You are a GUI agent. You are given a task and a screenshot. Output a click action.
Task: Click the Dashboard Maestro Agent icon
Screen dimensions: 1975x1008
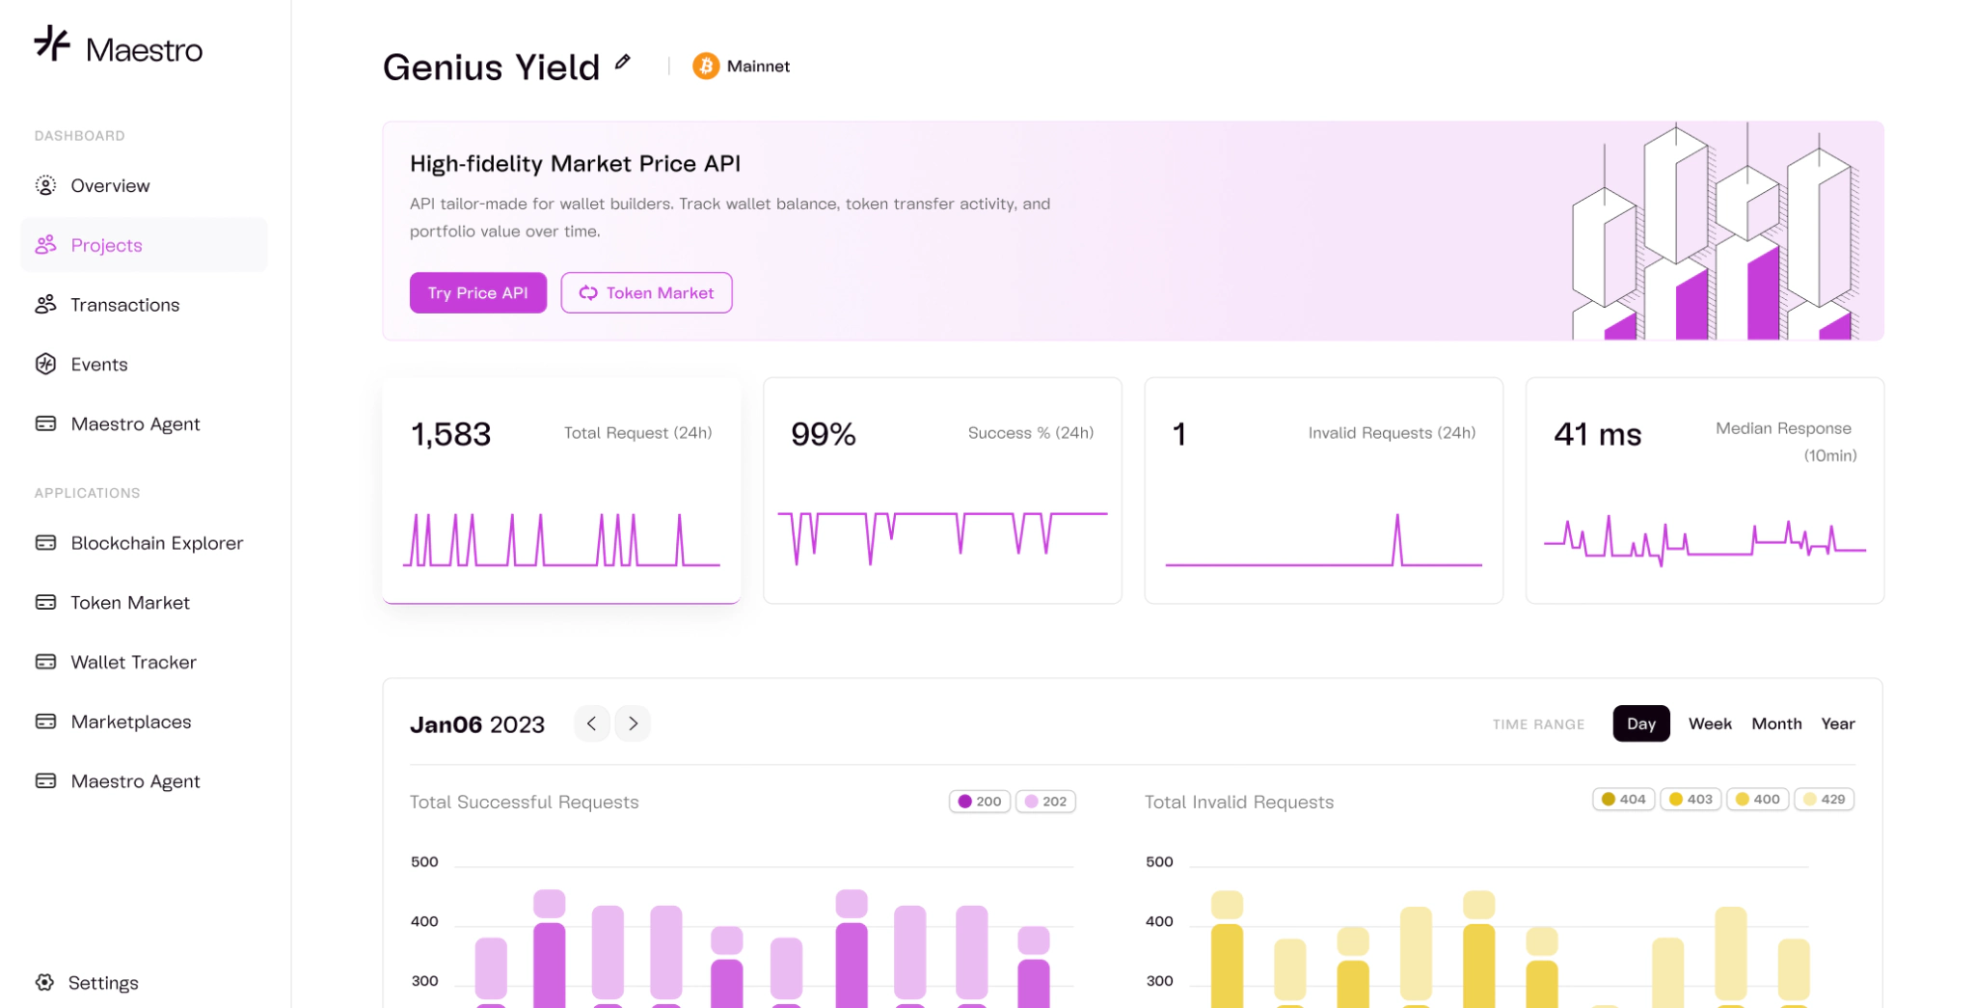point(45,423)
